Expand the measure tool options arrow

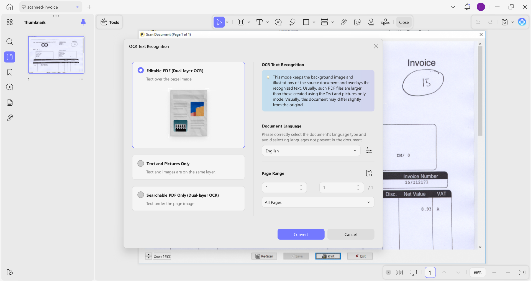(x=333, y=22)
